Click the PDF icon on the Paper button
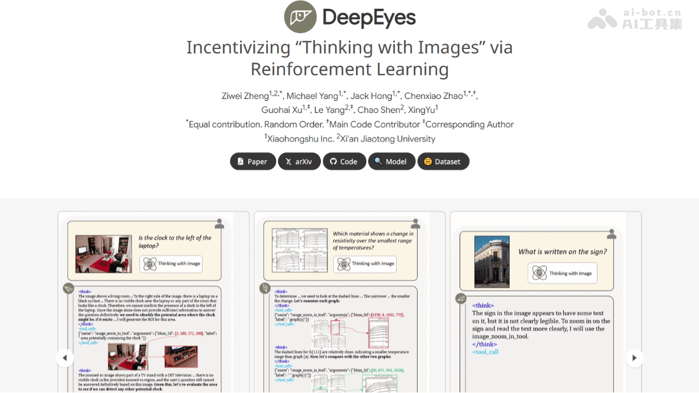The width and height of the screenshot is (699, 393). (x=240, y=161)
